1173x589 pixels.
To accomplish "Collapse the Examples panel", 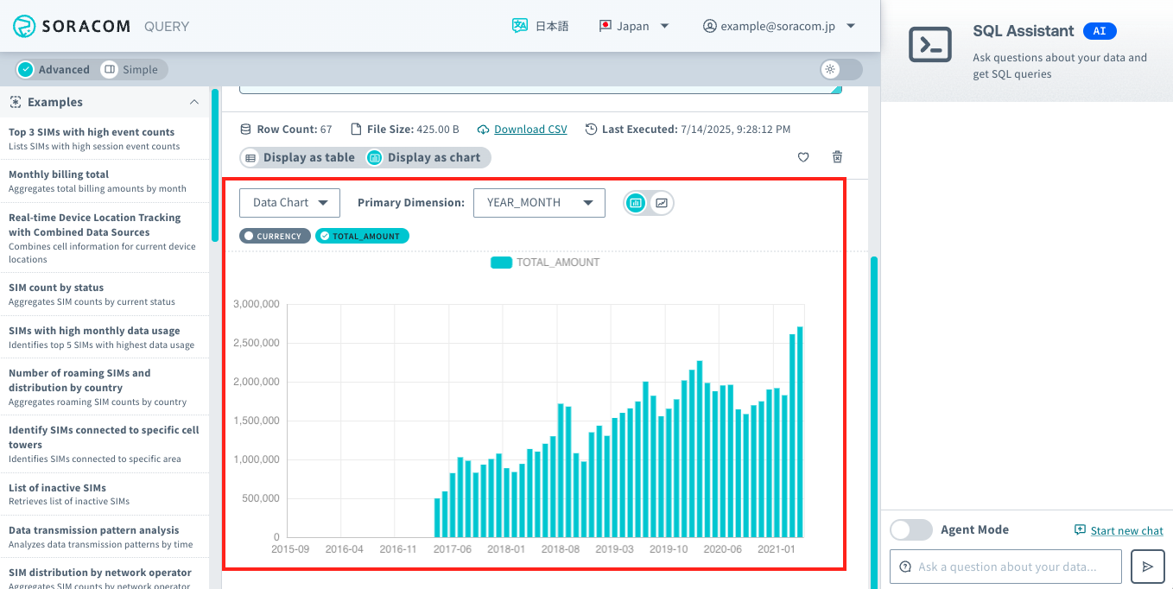I will (194, 102).
